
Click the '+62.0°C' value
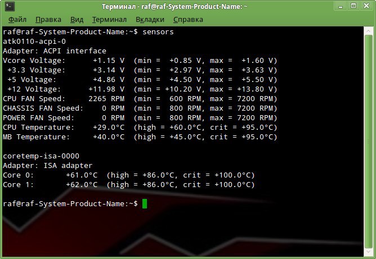pyautogui.click(x=82, y=185)
